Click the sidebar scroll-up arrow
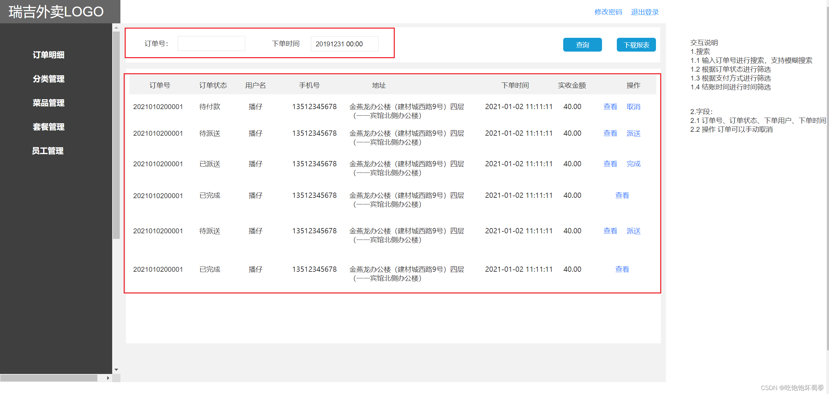The height and width of the screenshot is (394, 829). 116,28
